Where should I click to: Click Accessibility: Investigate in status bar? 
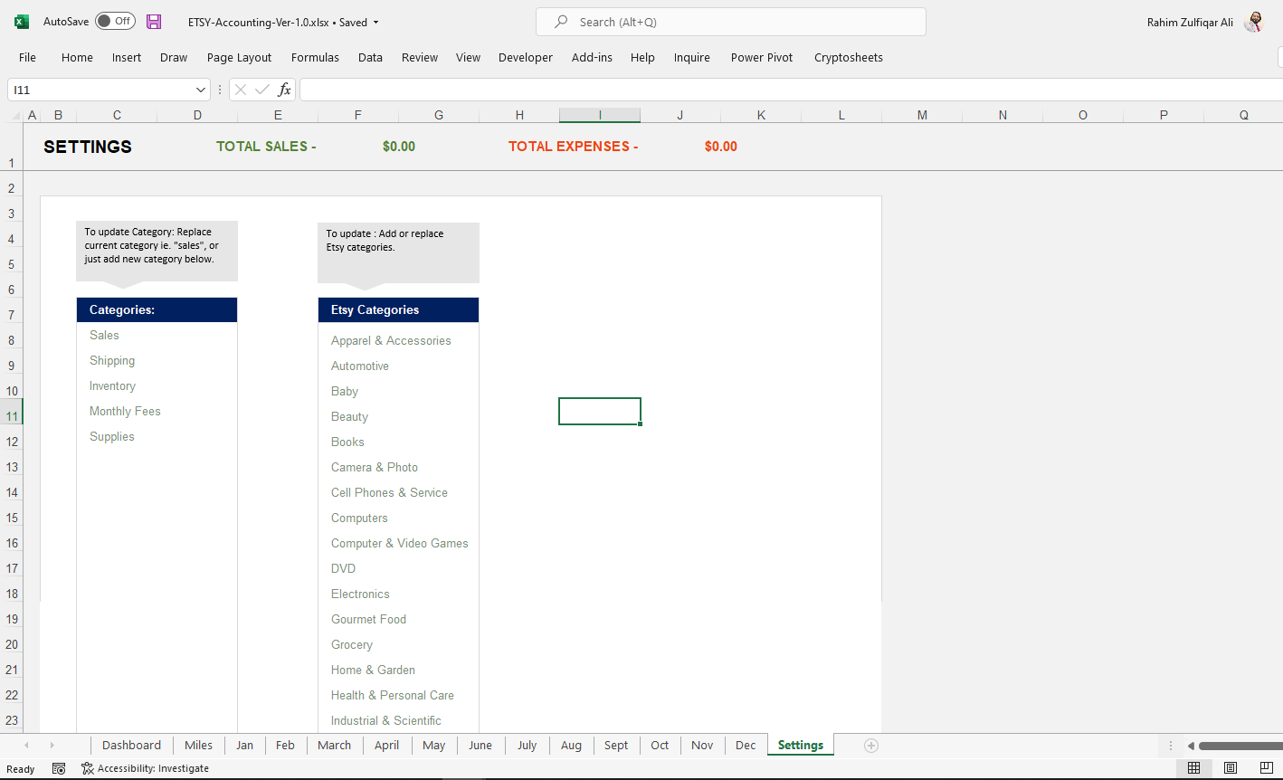point(145,768)
